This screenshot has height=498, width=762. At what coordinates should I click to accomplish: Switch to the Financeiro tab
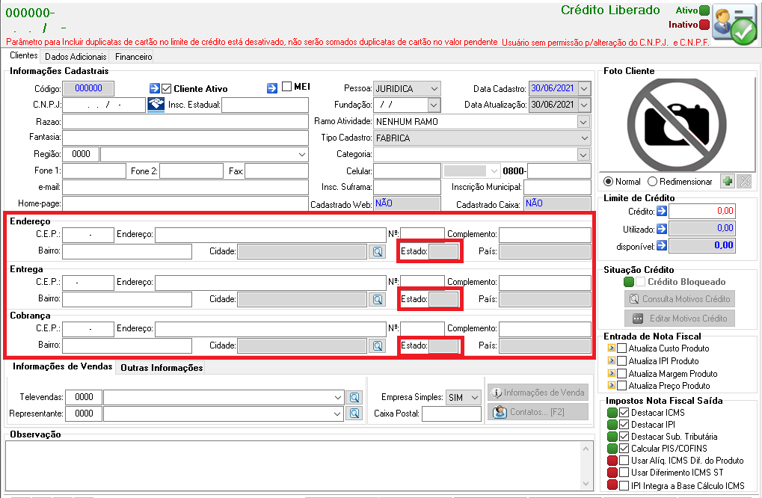[x=134, y=56]
